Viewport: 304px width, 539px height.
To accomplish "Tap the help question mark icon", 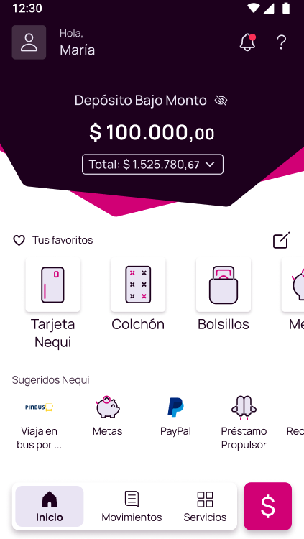I will click(x=281, y=42).
